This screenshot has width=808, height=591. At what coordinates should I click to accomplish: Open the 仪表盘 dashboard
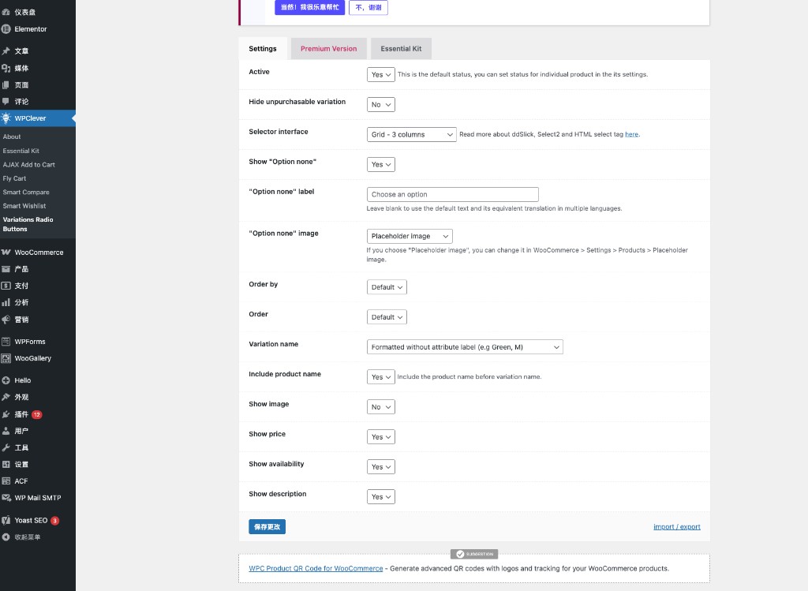click(25, 10)
